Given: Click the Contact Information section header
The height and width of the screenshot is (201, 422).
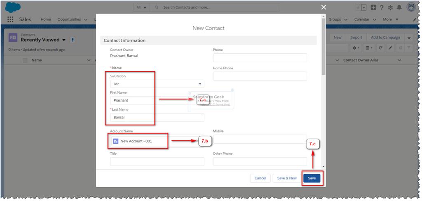Looking at the screenshot, I should [208, 40].
